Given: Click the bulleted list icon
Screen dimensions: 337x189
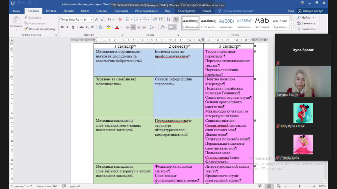Looking at the screenshot, I should pos(128,19).
